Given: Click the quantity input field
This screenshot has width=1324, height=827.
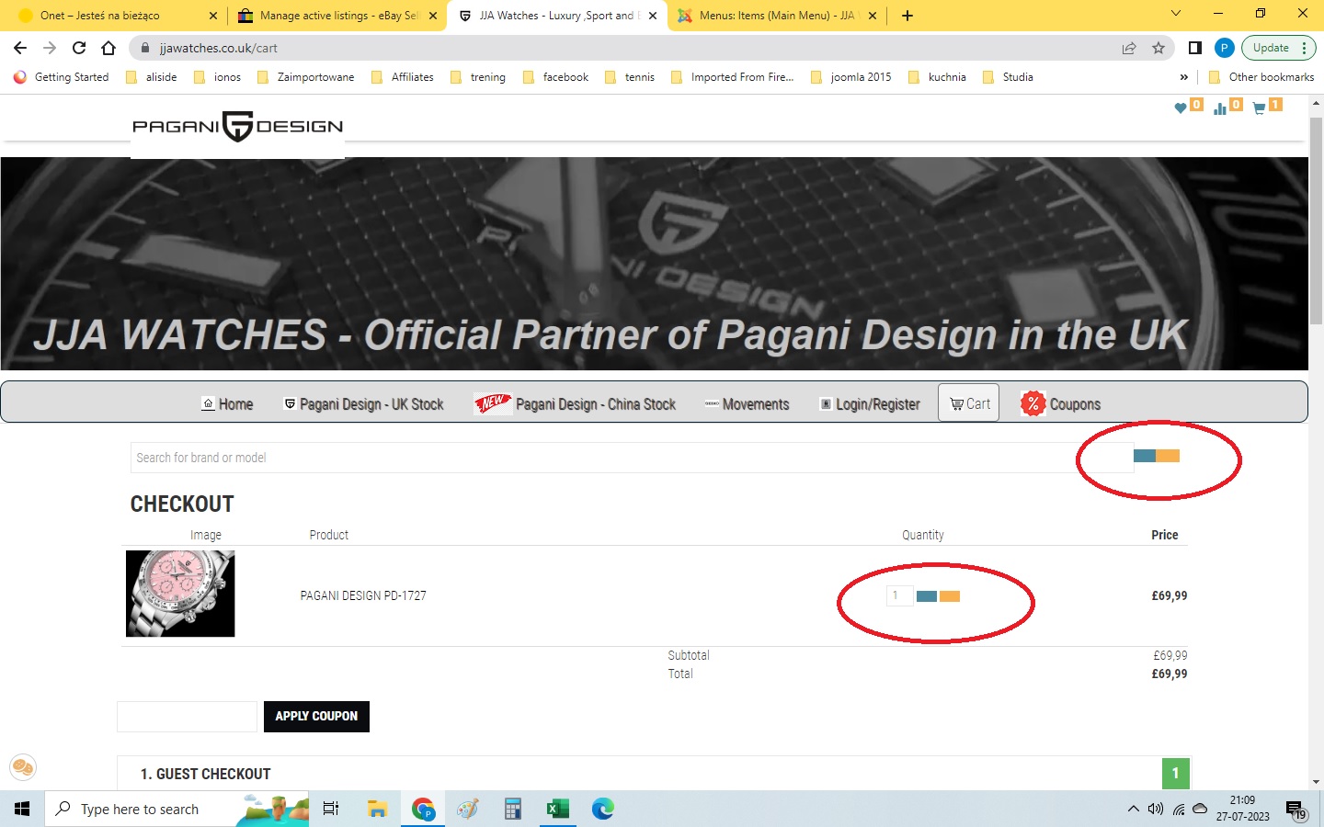Looking at the screenshot, I should [899, 595].
